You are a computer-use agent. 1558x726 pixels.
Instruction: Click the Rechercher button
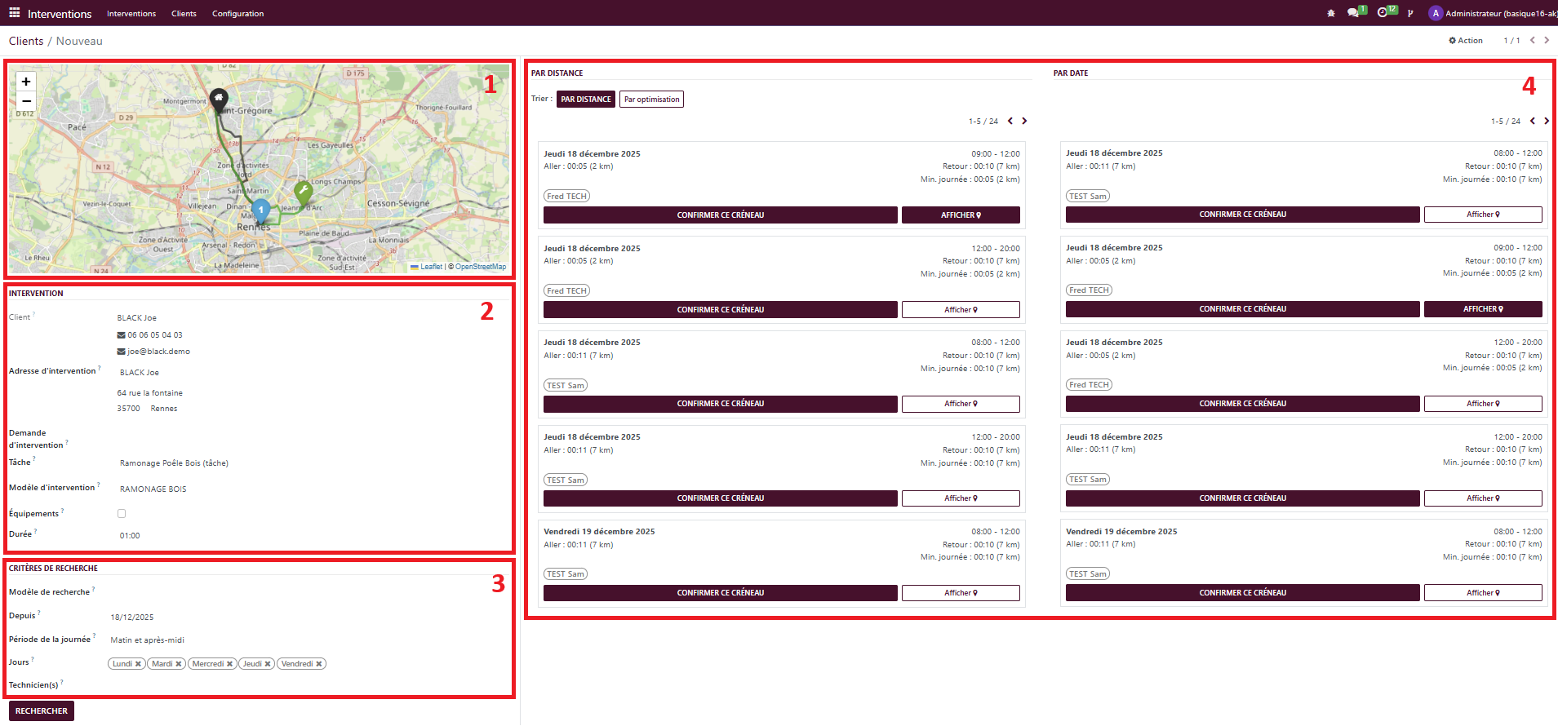pos(42,711)
